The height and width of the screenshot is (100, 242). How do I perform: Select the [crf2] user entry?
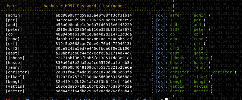[x=13, y=49]
